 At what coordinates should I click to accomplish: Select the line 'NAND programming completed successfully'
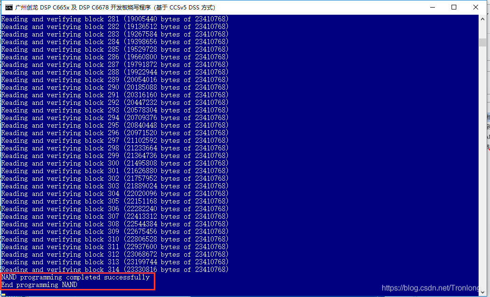75,277
